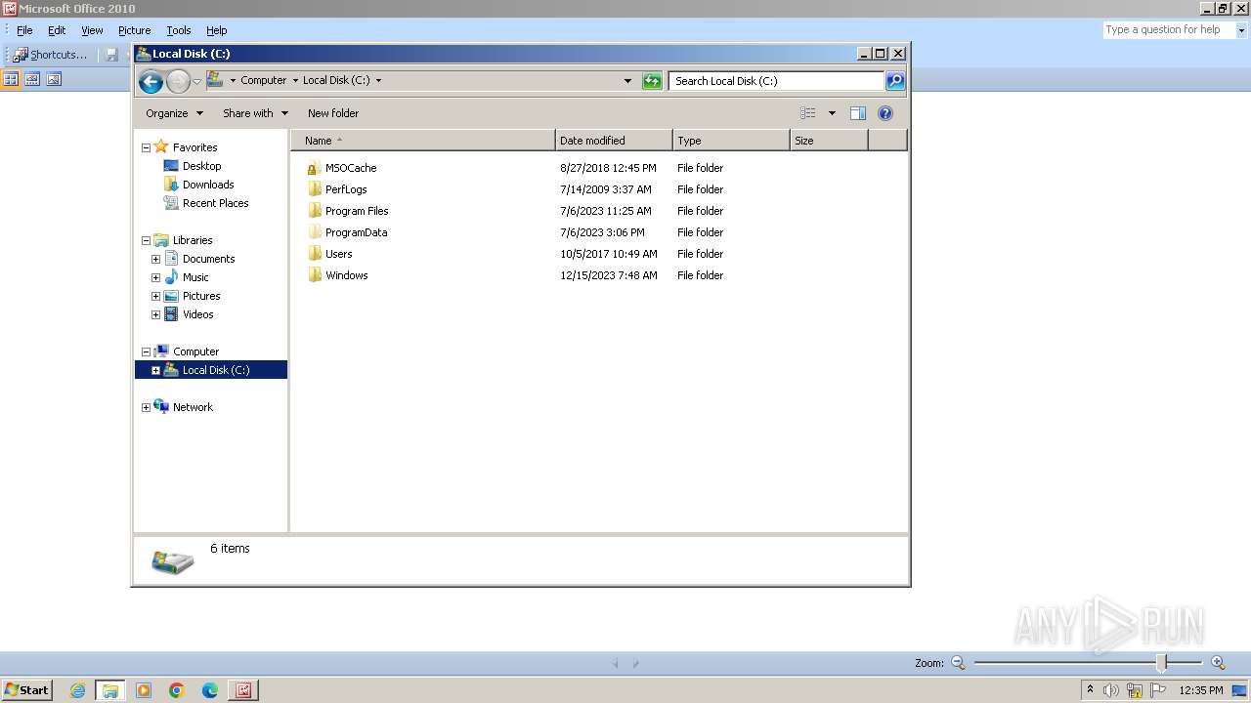Screen dimensions: 1251x703
Task: Open the Organize dropdown
Action: coord(174,113)
